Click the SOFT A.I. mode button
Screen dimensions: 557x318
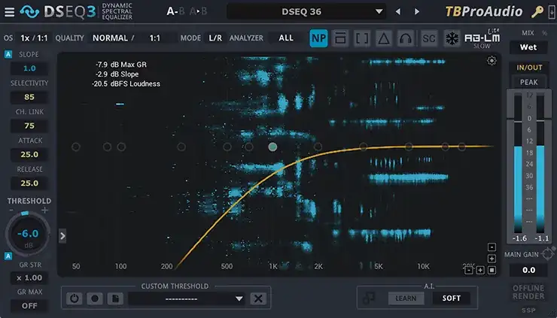click(x=451, y=298)
